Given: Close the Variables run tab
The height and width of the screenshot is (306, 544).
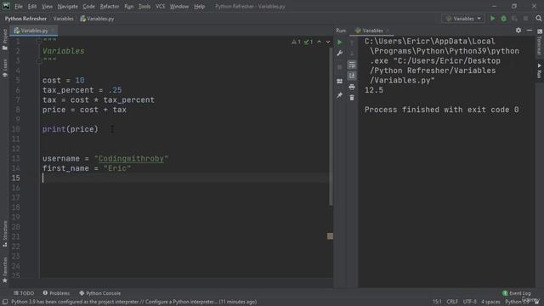Looking at the screenshot, I should [388, 31].
